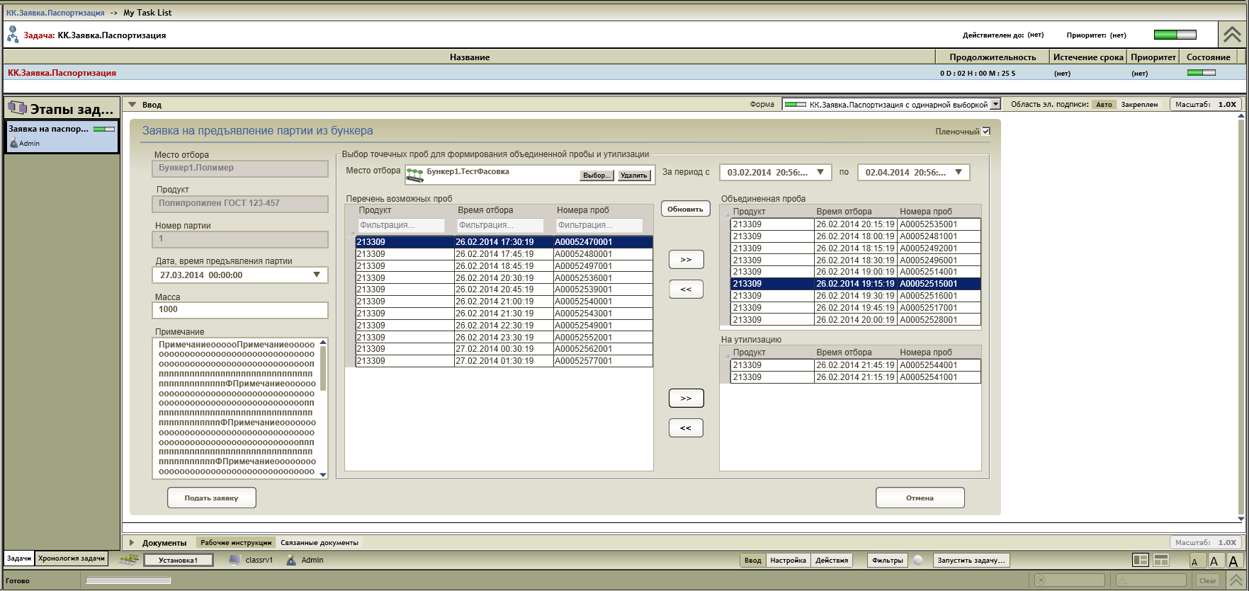This screenshot has width=1249, height=591.
Task: Click the Масса input field
Action: click(240, 310)
